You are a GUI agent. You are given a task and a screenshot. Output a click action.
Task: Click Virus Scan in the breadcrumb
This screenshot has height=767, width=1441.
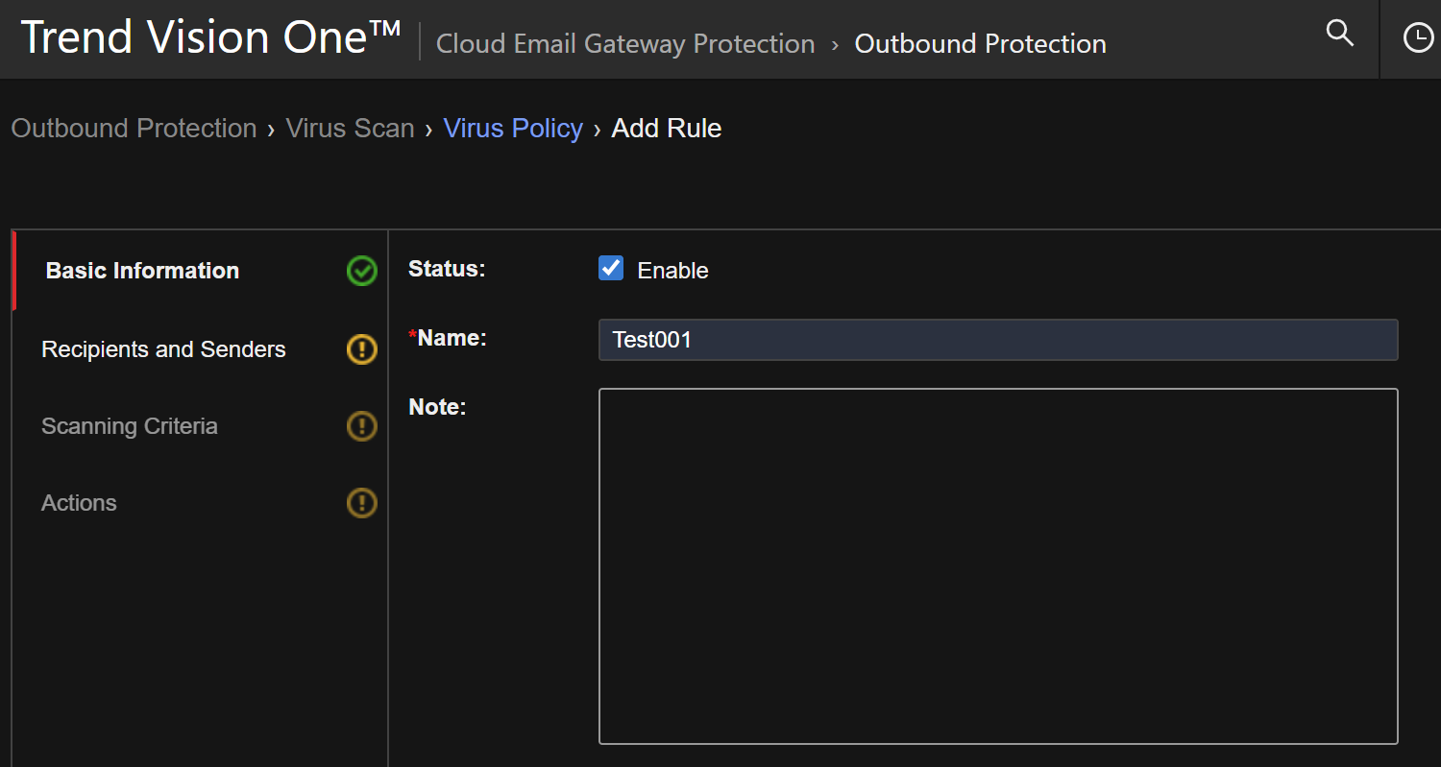350,129
